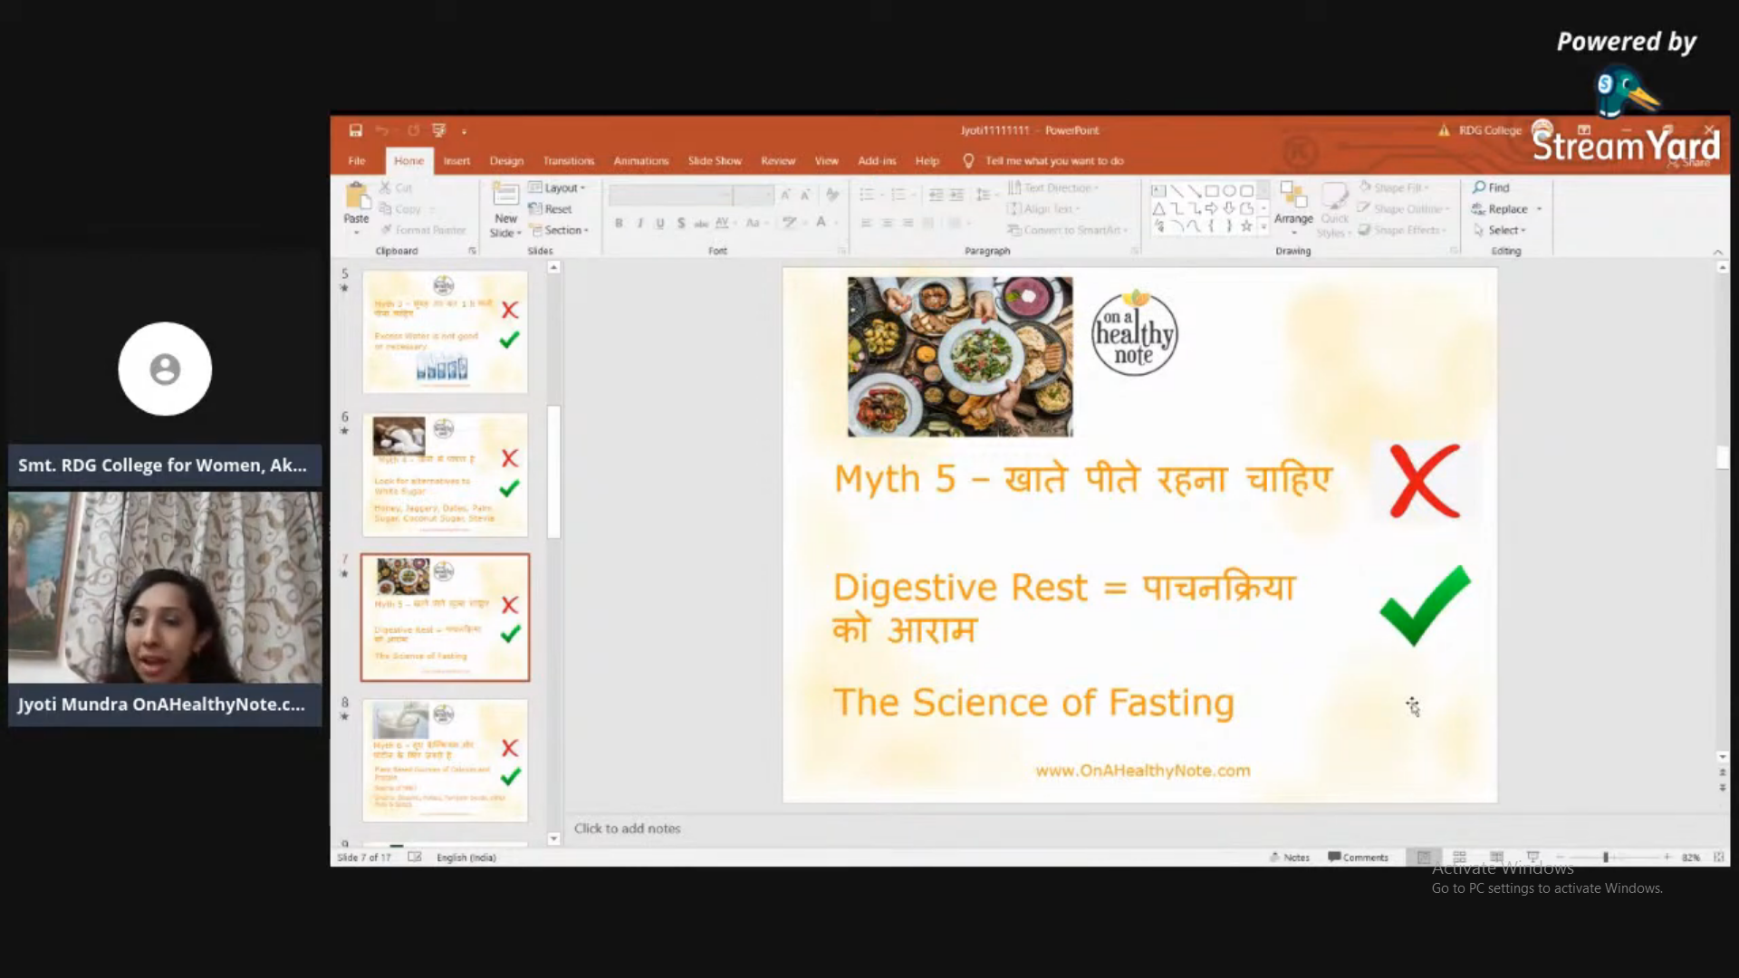Viewport: 1739px width, 978px height.
Task: Click the Arrange shapes icon
Action: pos(1292,196)
